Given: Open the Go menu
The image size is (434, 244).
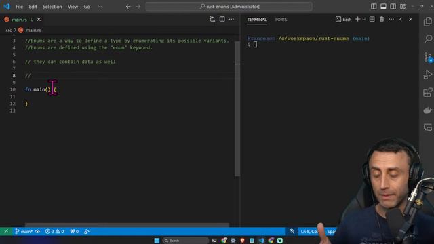Looking at the screenshot, I should 87,7.
